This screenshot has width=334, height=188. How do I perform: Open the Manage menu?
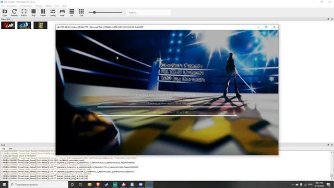[39, 6]
